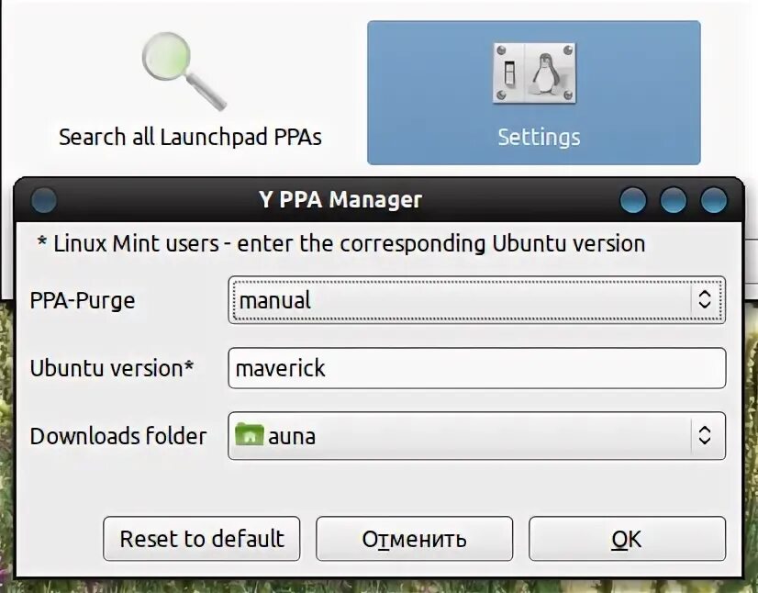This screenshot has width=758, height=593.
Task: Open the PPA-Purge dropdown showing manual
Action: tap(477, 299)
